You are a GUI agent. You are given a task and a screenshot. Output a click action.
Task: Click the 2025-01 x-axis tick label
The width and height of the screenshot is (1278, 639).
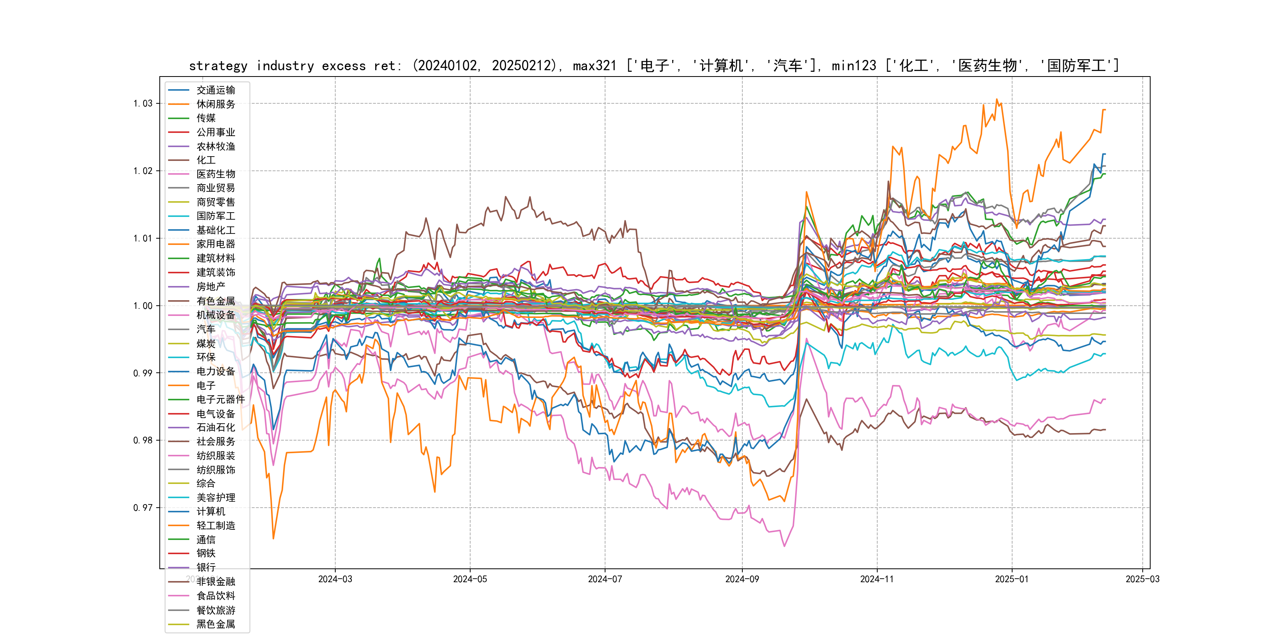tap(1012, 579)
